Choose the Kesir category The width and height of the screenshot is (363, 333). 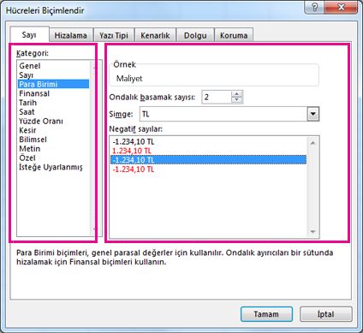pyautogui.click(x=54, y=130)
